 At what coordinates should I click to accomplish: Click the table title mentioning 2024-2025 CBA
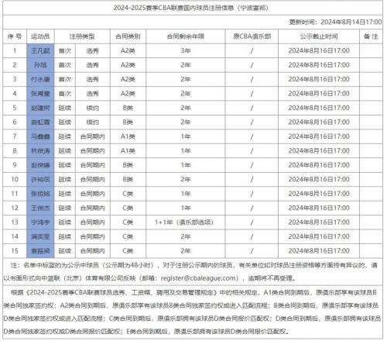(x=190, y=8)
